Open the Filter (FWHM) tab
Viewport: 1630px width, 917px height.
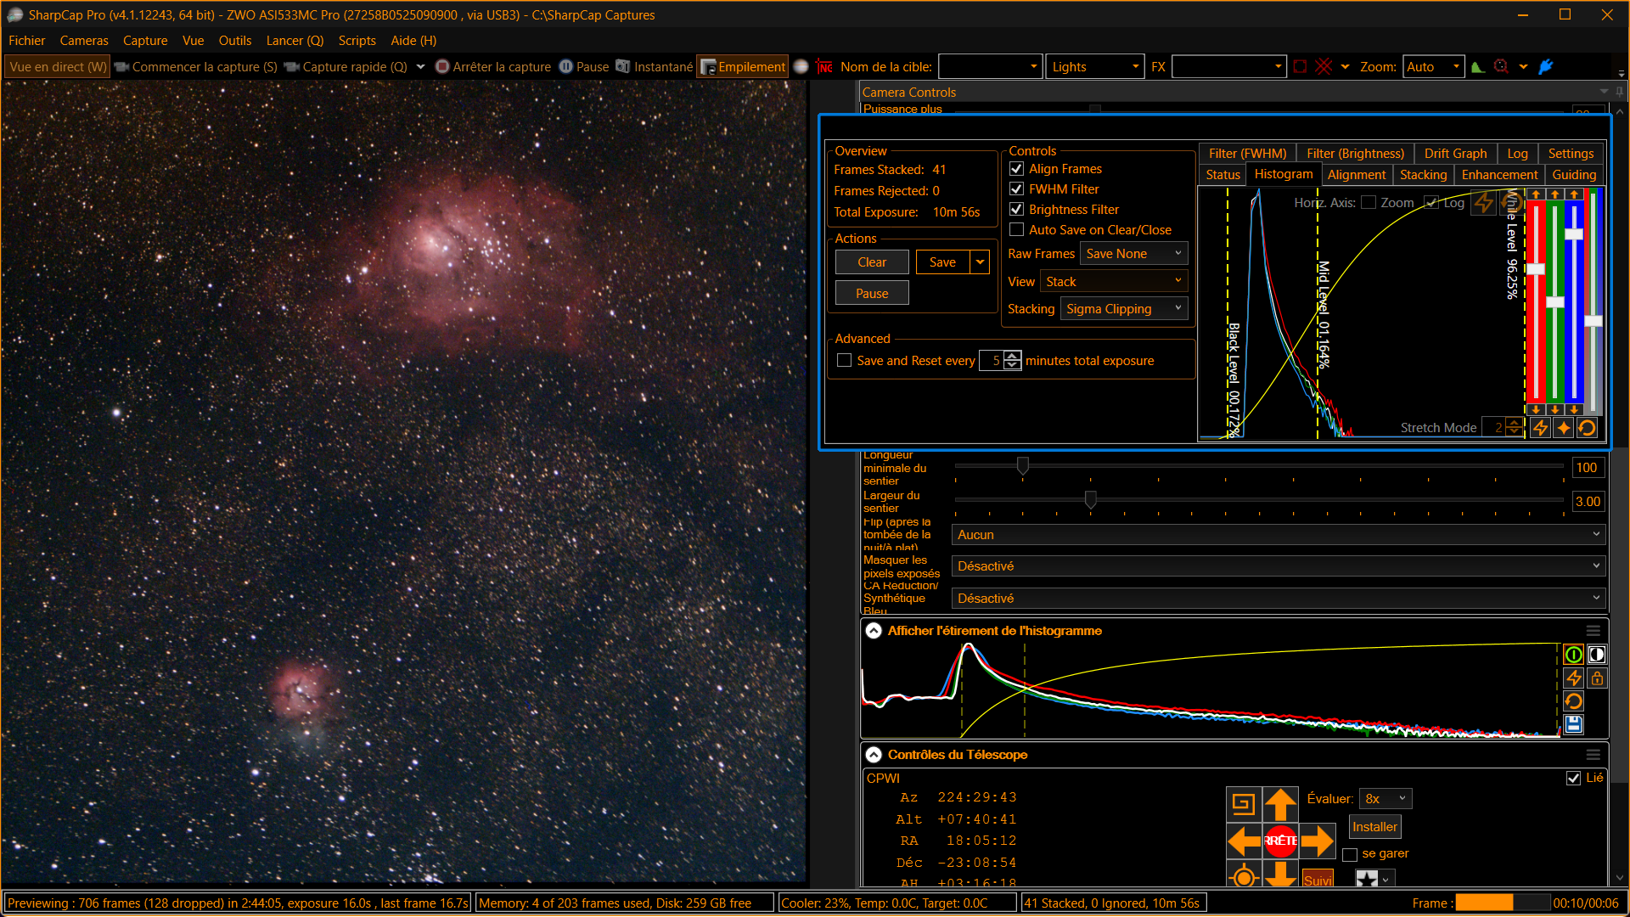click(x=1247, y=154)
